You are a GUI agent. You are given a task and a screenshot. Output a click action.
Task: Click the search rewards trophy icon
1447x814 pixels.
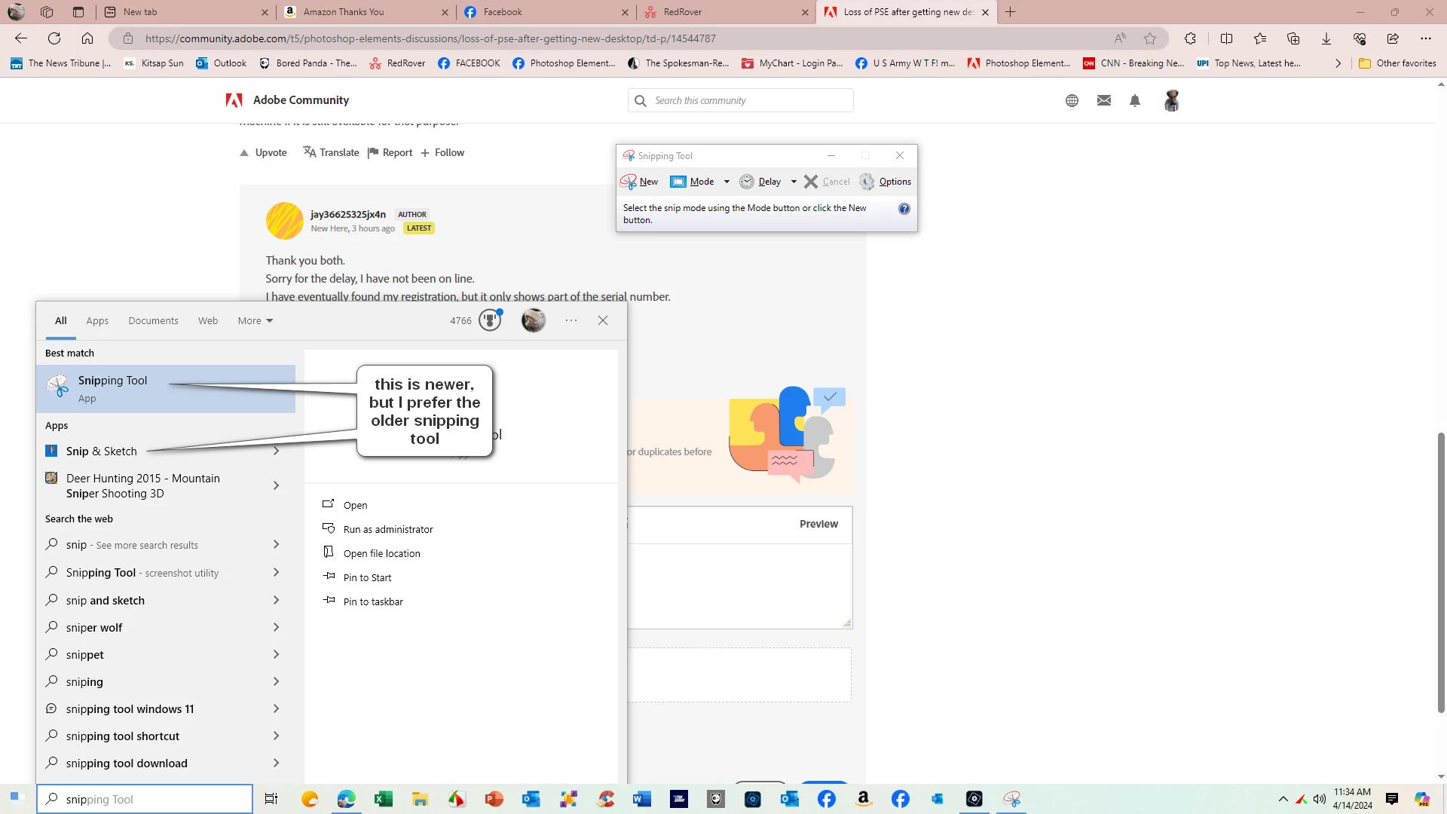point(490,320)
